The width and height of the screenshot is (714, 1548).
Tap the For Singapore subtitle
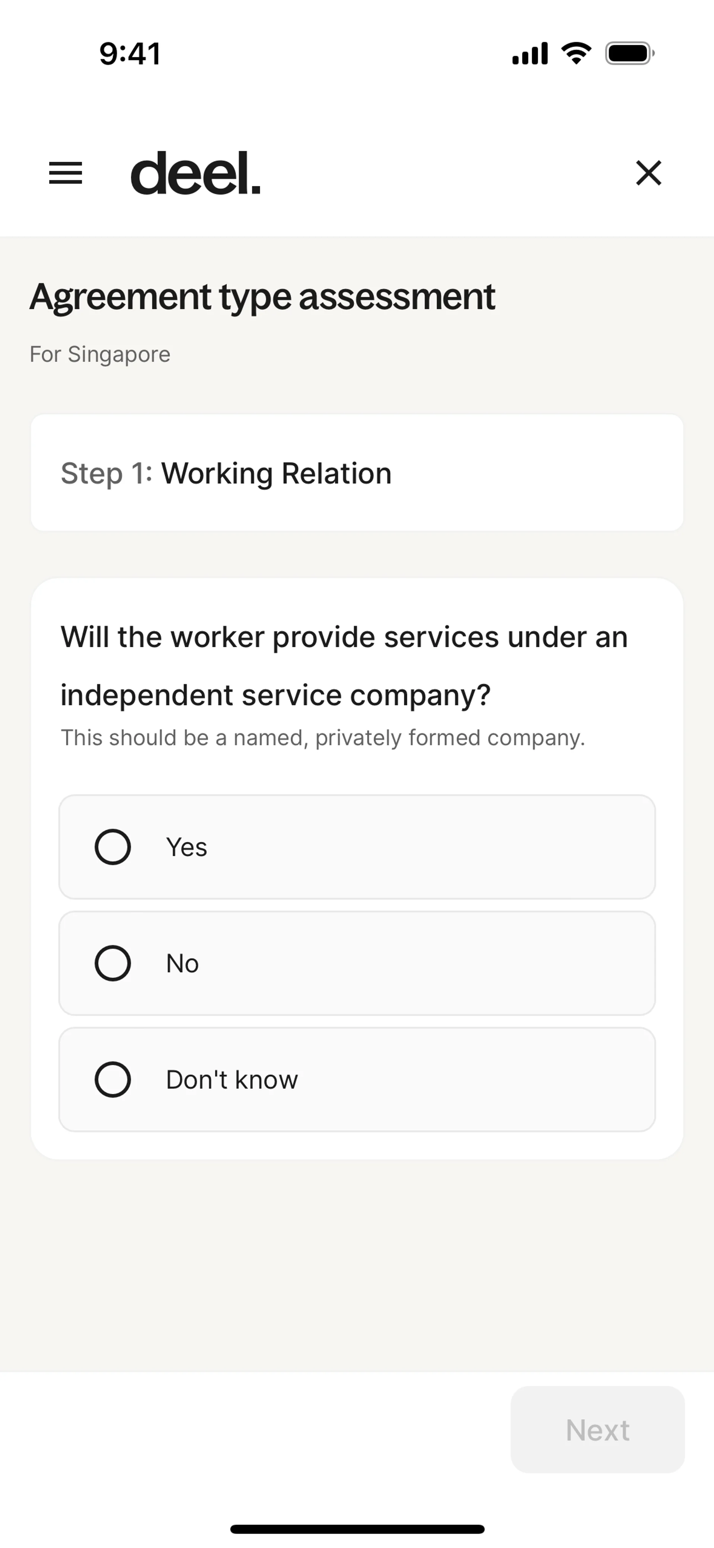coord(100,354)
